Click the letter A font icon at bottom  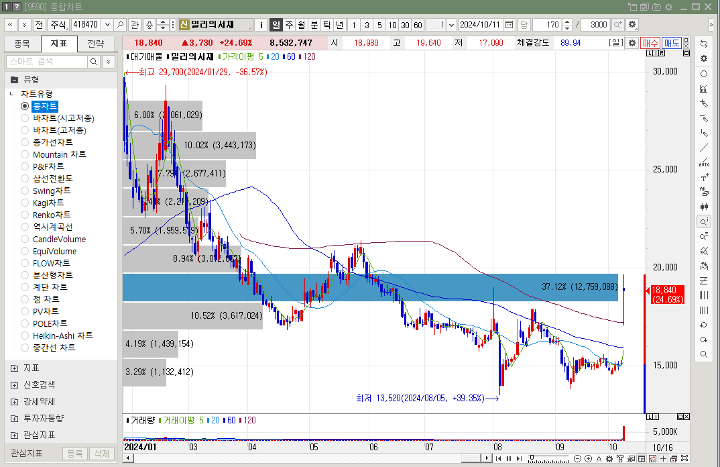tap(599, 459)
